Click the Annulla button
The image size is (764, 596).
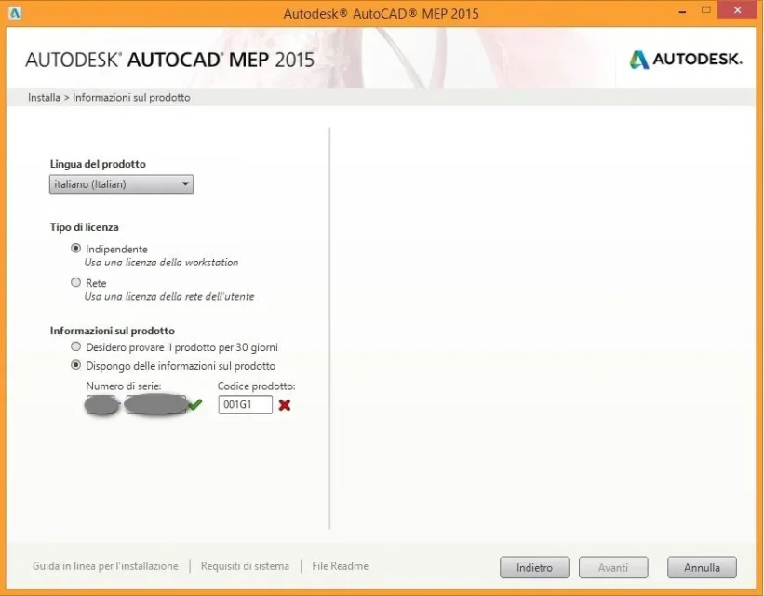click(702, 568)
